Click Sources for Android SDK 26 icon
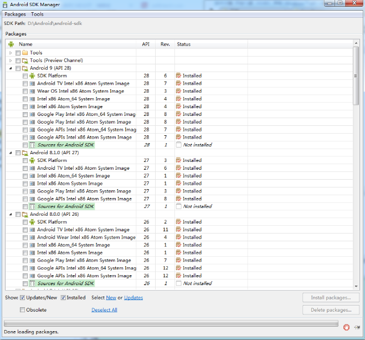 point(32,283)
